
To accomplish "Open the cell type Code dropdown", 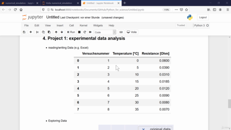I will pyautogui.click(x=105, y=32).
